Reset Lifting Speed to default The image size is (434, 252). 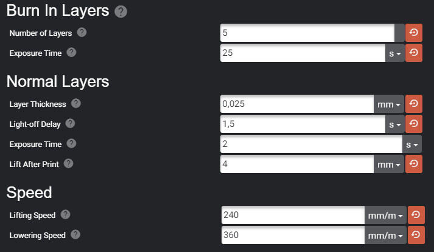tap(416, 215)
